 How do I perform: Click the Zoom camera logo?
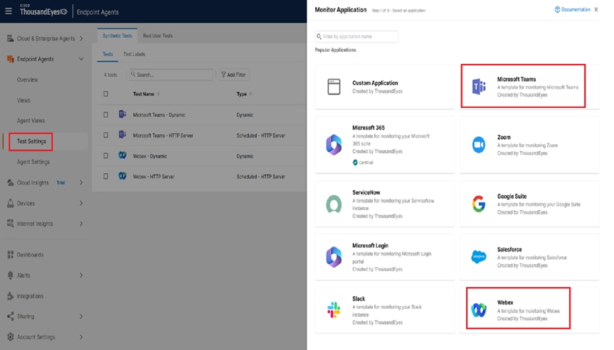click(x=479, y=145)
